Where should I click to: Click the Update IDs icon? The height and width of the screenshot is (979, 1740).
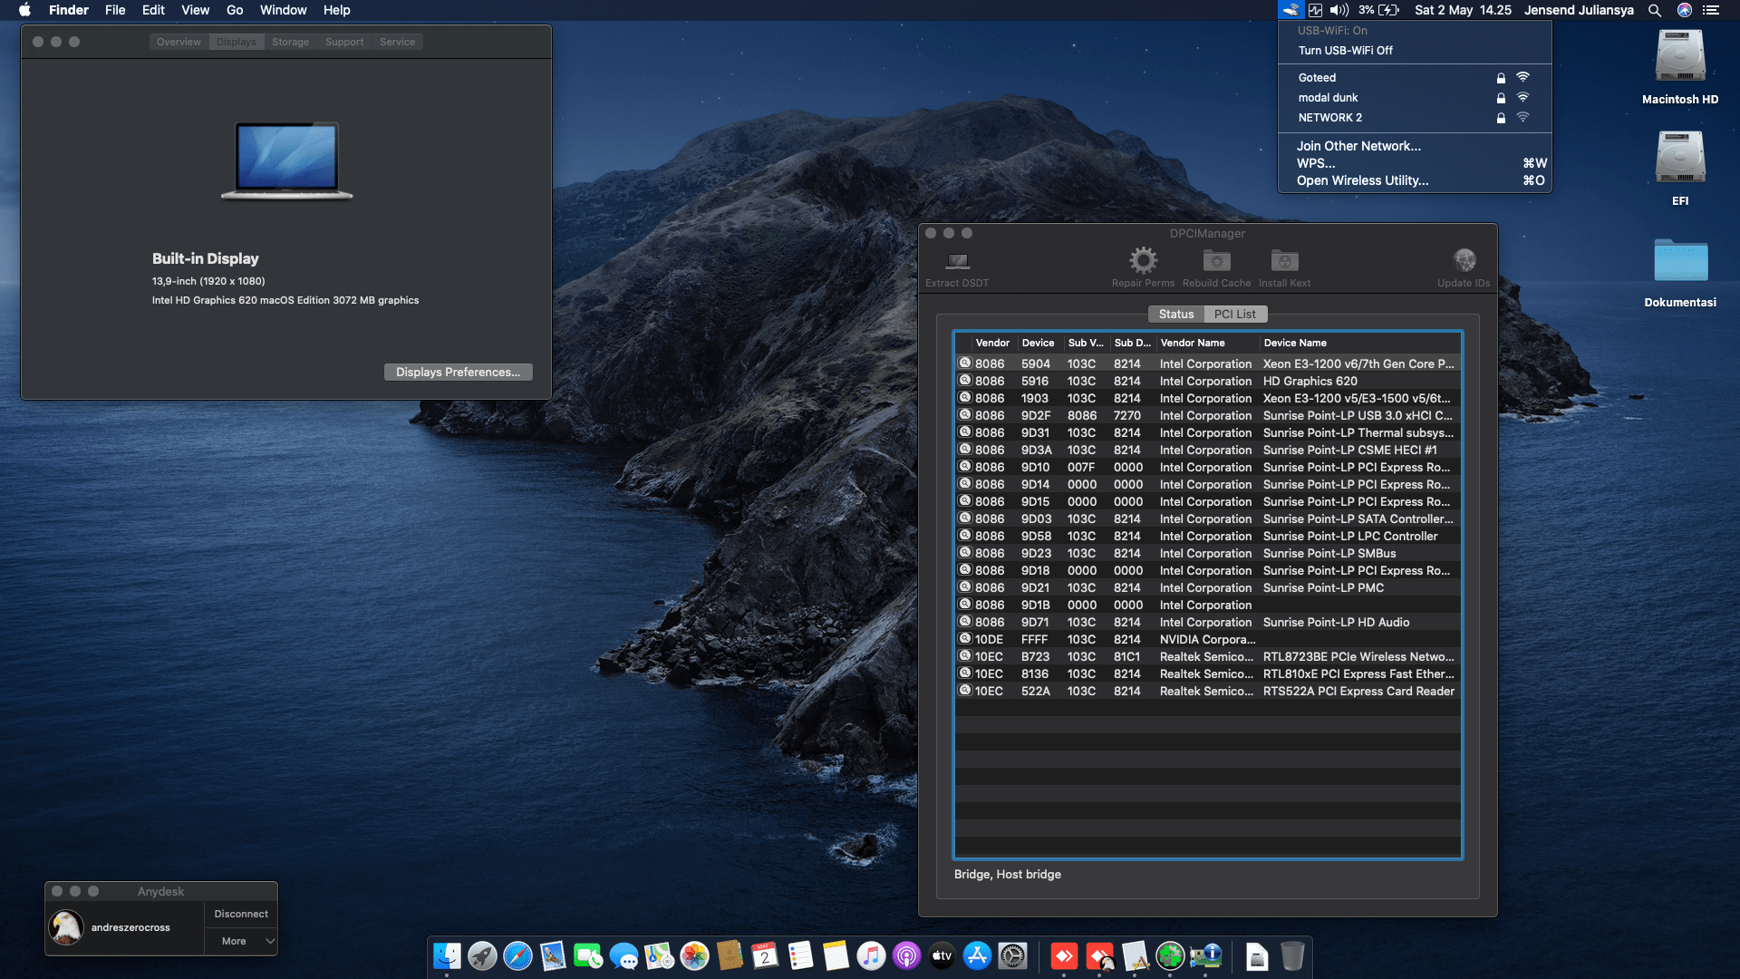tap(1464, 261)
